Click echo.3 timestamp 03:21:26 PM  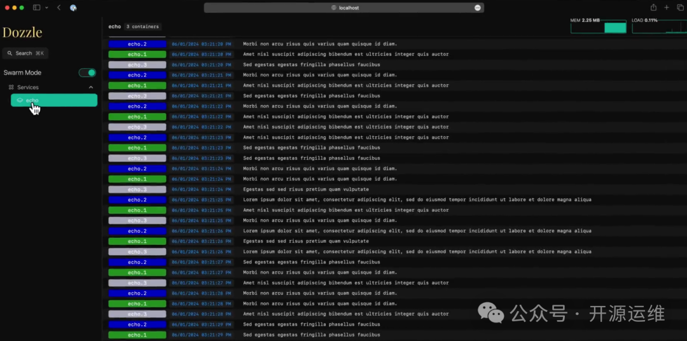point(201,251)
